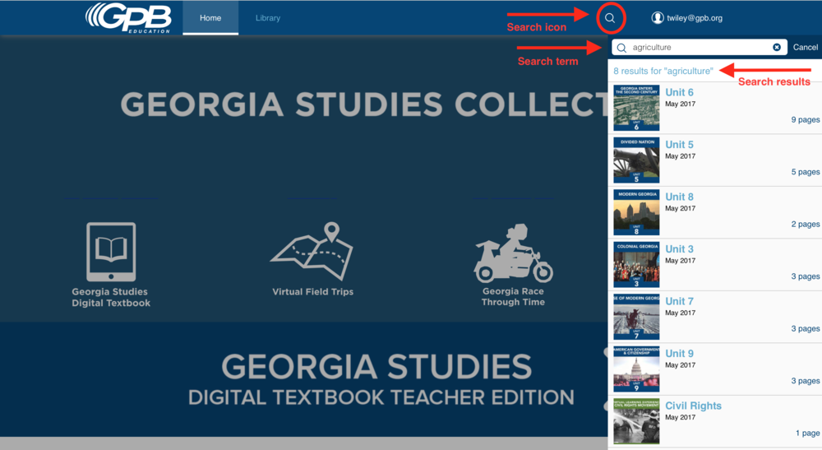
Task: Click the Georgia Studies Collection heading
Action: [x=364, y=104]
